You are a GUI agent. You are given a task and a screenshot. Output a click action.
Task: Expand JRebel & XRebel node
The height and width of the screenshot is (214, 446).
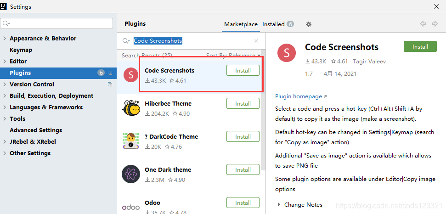(x=5, y=142)
